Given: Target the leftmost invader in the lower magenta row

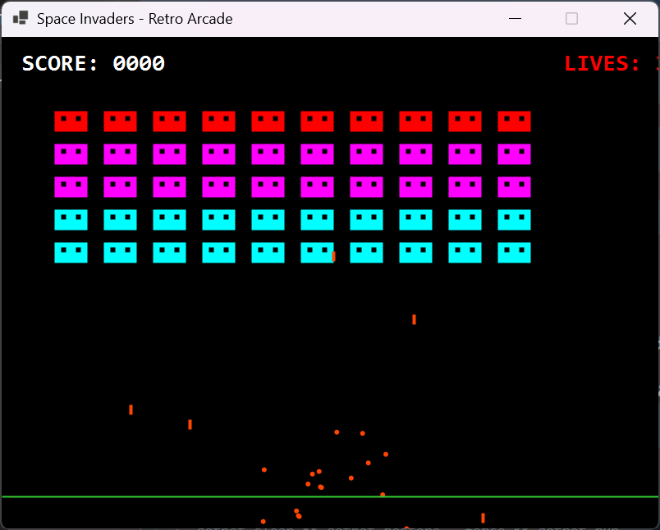Looking at the screenshot, I should 71,187.
